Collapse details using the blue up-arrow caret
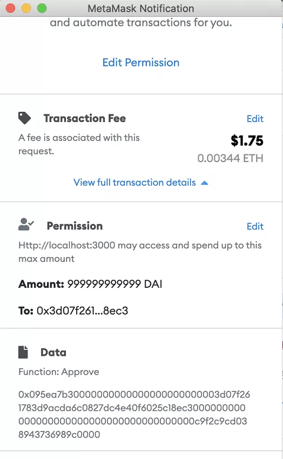This screenshot has height=459, width=283. 205,183
